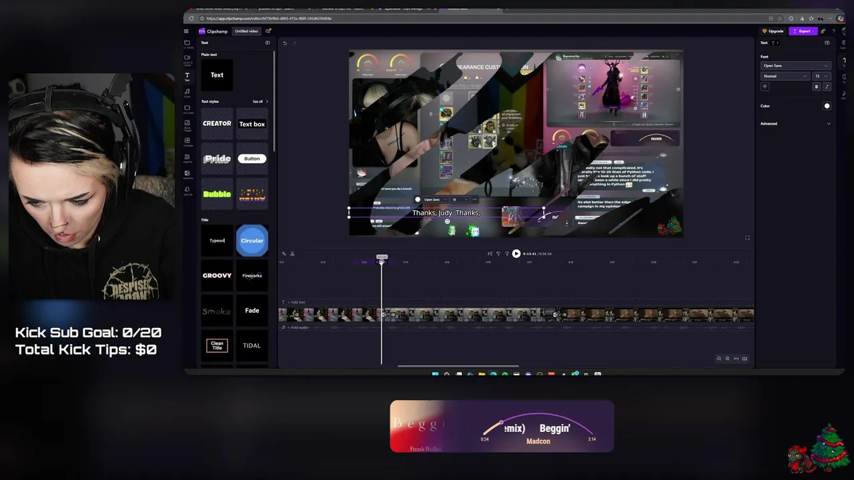Open the Your media sidebar tab
The height and width of the screenshot is (480, 854).
[187, 44]
